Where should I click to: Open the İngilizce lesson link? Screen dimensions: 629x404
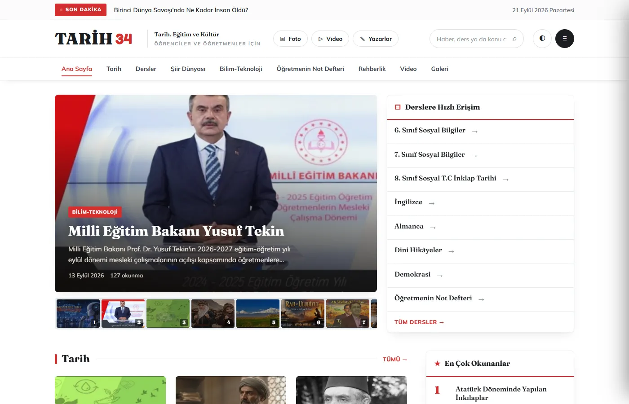480,202
